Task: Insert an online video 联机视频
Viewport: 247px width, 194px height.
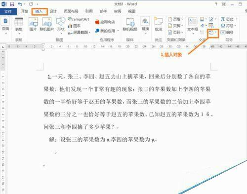Action: 130,24
